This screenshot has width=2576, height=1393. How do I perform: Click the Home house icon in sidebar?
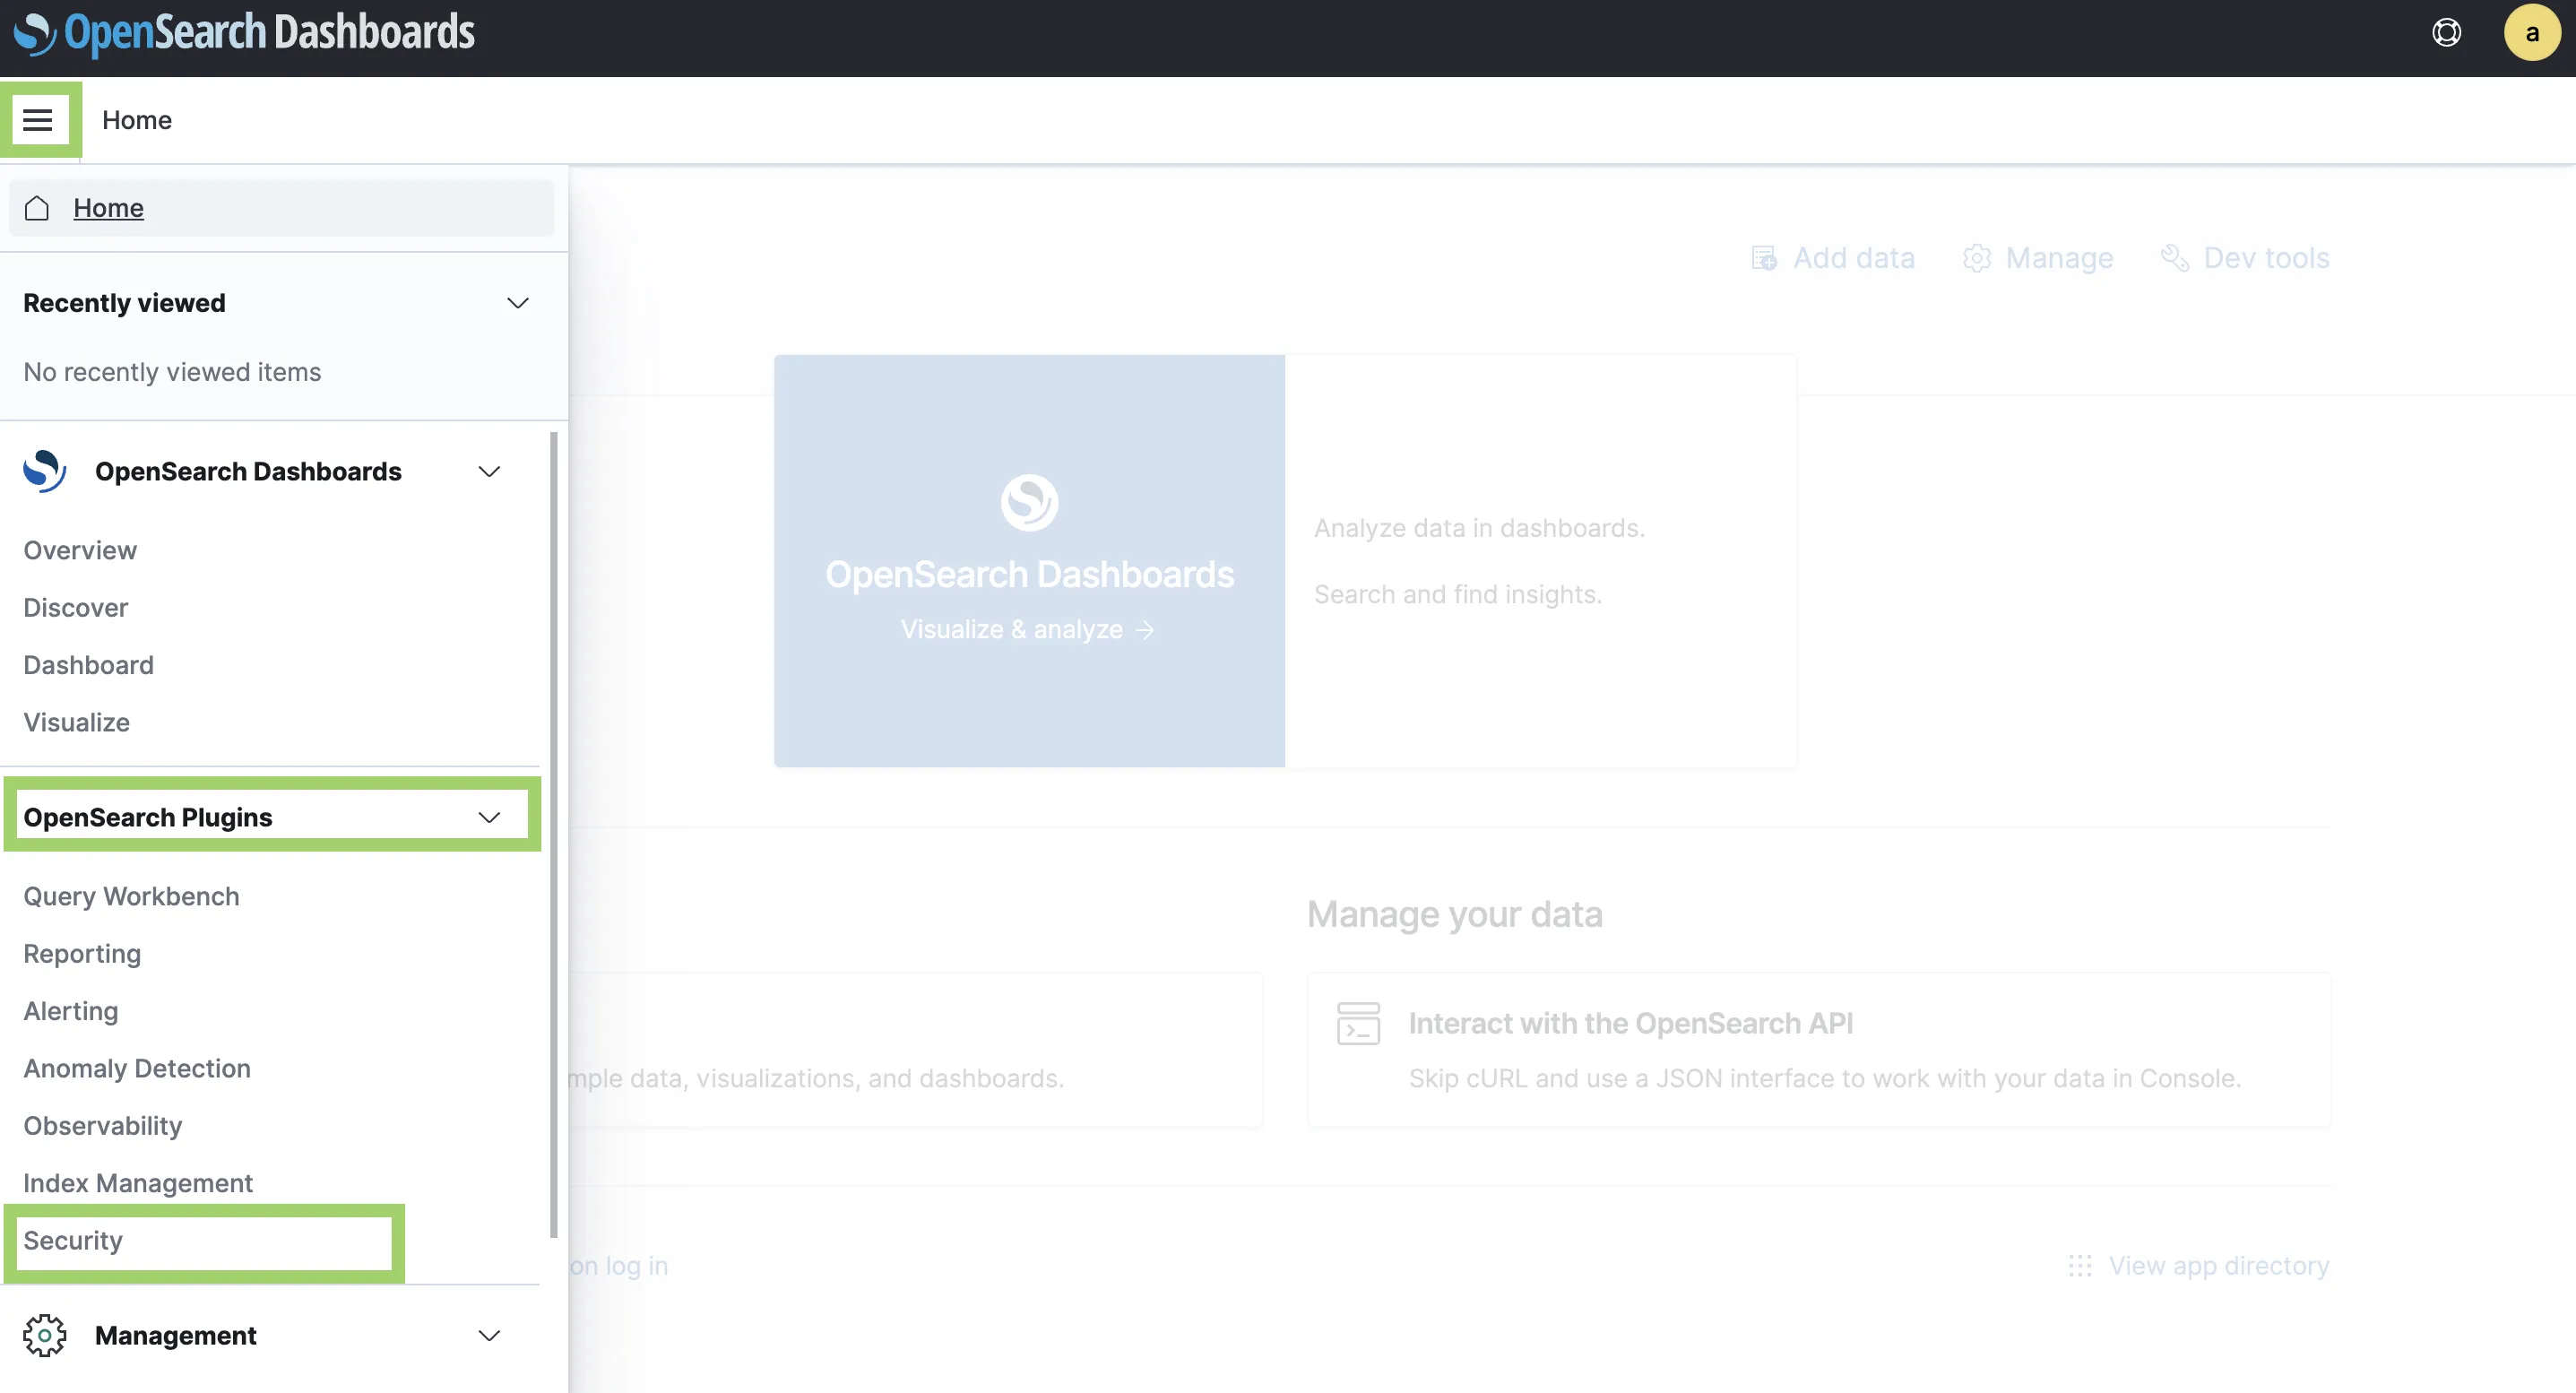pos(37,208)
